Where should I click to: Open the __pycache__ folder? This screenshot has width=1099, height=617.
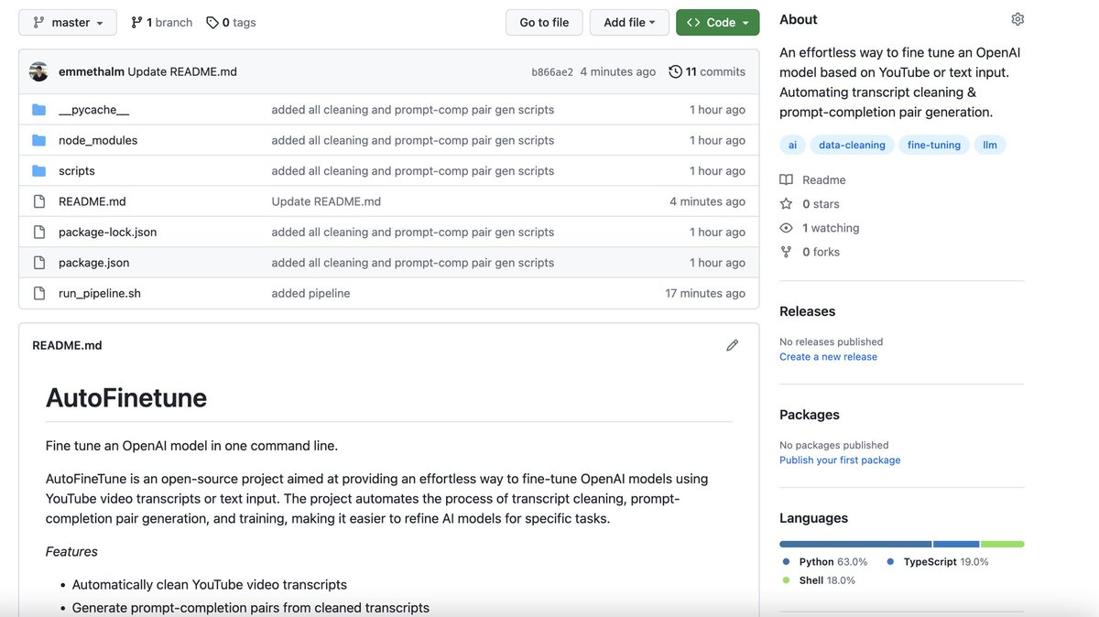(x=93, y=110)
